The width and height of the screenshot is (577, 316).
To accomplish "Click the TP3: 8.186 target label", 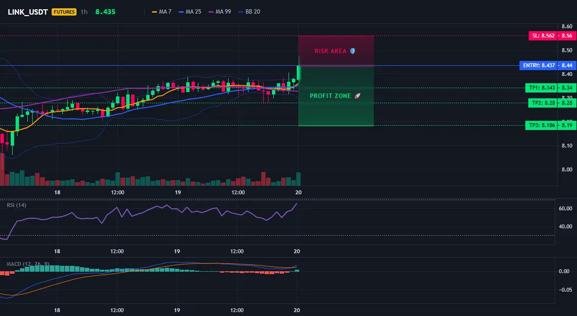I will [540, 125].
